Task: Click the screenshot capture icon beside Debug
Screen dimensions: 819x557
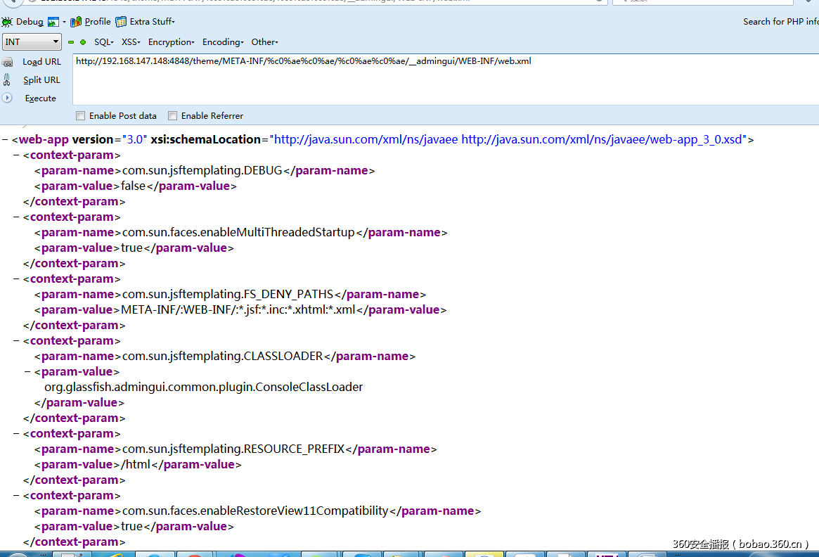Action: pos(53,22)
